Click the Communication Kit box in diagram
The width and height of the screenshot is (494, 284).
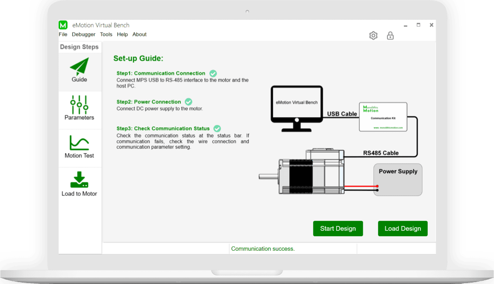coord(383,117)
